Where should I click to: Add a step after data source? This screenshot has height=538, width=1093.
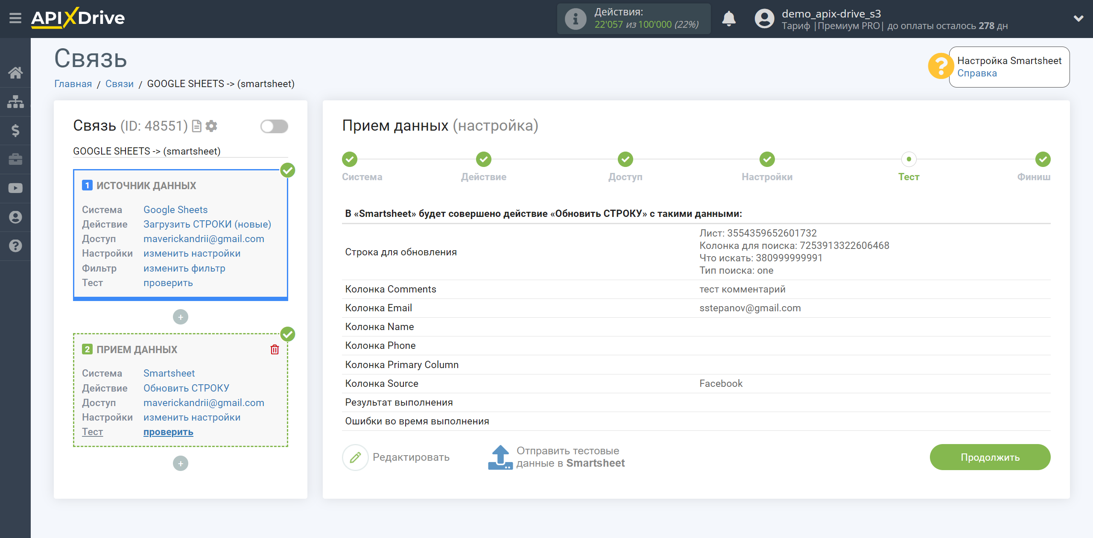coord(181,317)
